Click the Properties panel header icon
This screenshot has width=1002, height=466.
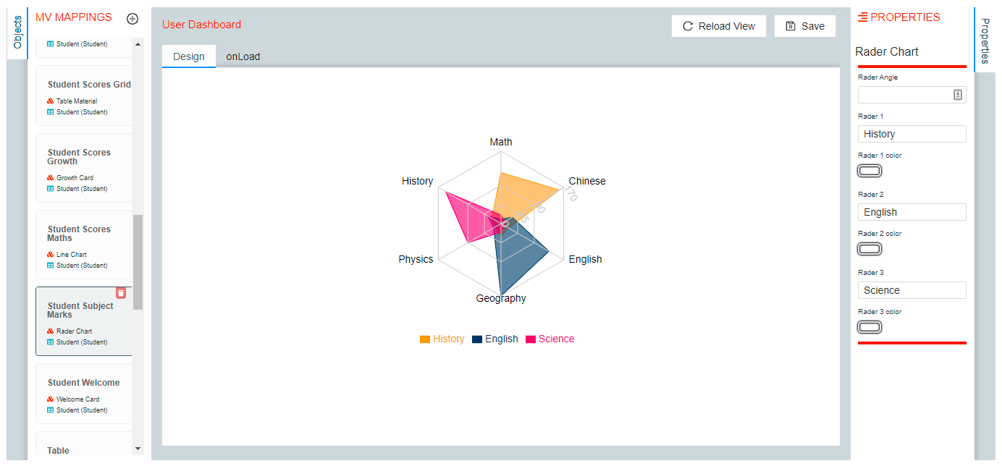coord(862,17)
